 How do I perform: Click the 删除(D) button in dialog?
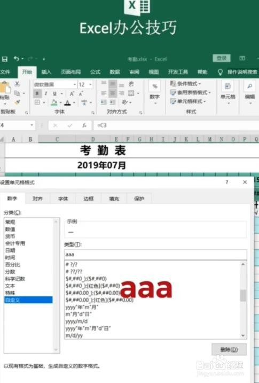click(x=229, y=349)
